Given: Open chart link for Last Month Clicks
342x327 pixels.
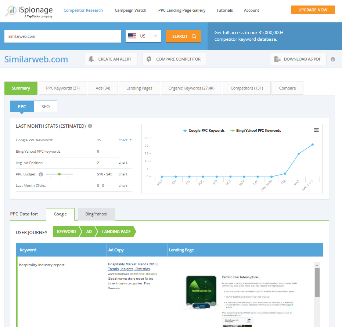Looking at the screenshot, I should point(123,186).
